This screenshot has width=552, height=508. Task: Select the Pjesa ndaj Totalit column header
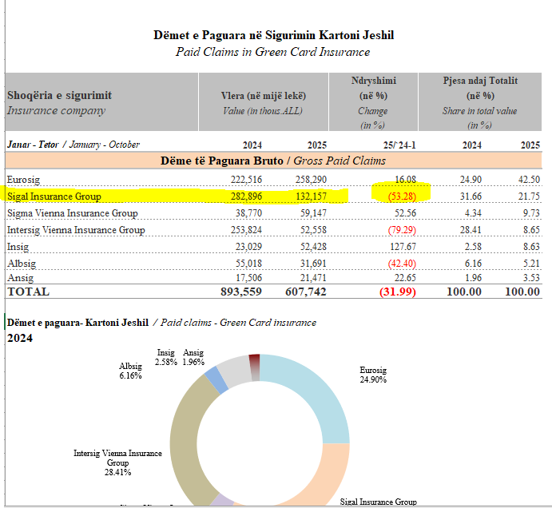480,81
